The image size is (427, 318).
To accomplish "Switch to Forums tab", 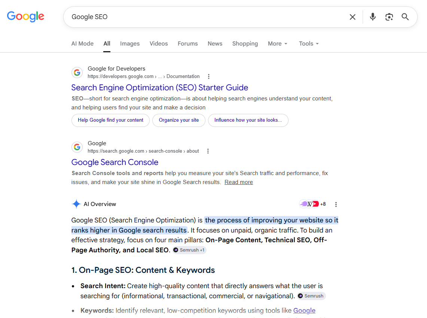I will click(x=187, y=44).
